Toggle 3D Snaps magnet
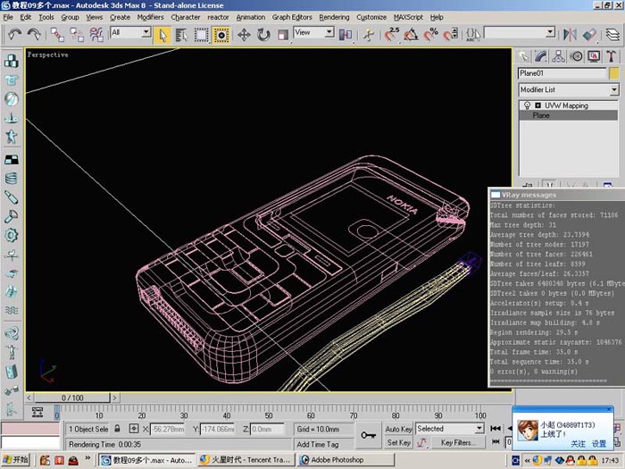This screenshot has height=469, width=625. (391, 35)
